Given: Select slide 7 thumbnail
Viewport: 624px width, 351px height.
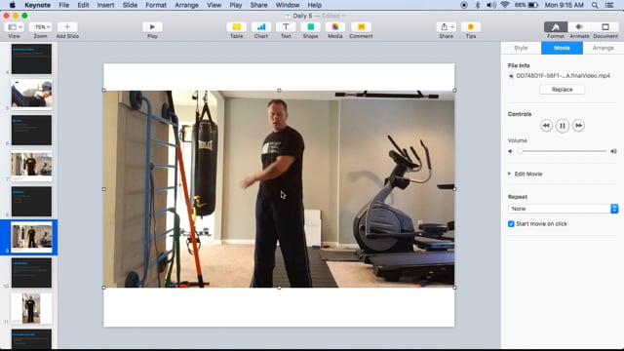Looking at the screenshot, I should point(31,166).
